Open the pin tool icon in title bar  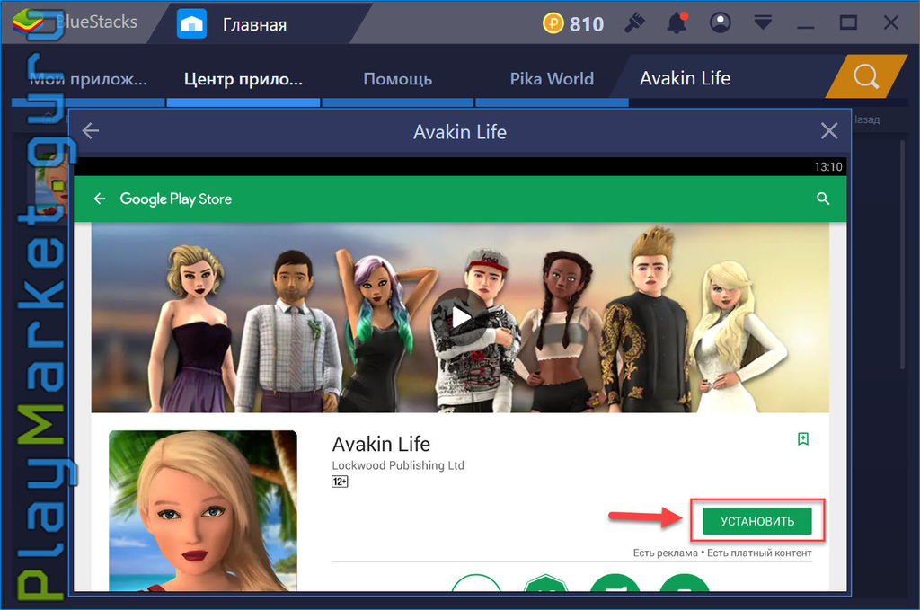[x=634, y=22]
